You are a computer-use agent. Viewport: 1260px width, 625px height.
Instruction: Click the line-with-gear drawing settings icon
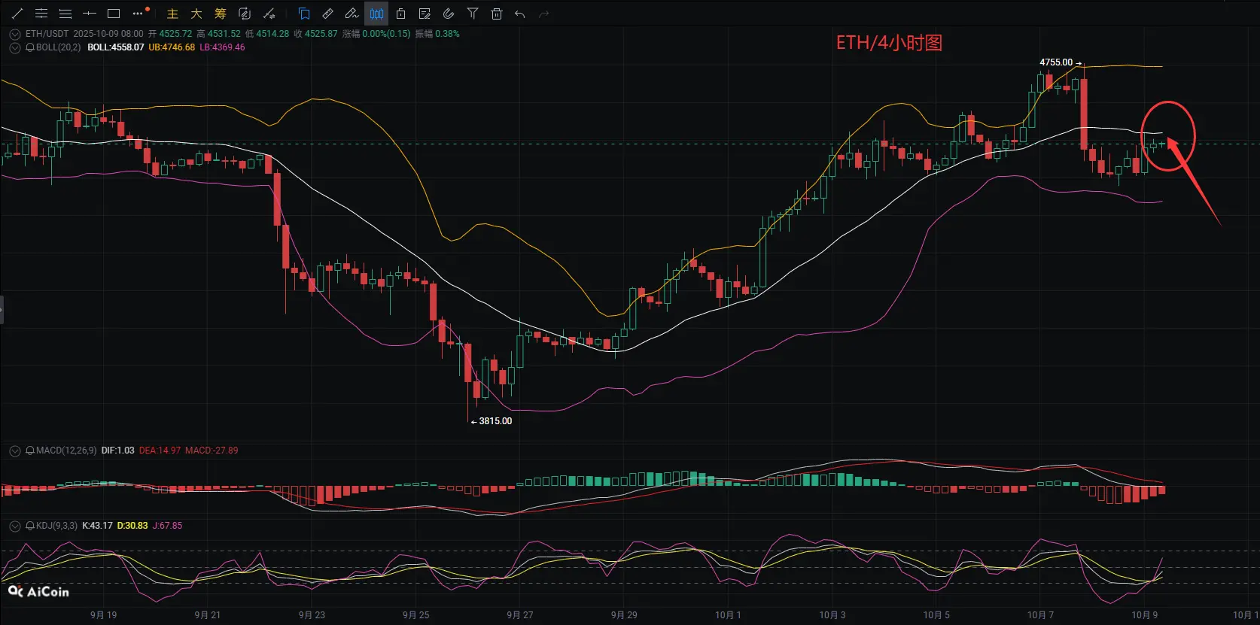tap(269, 14)
